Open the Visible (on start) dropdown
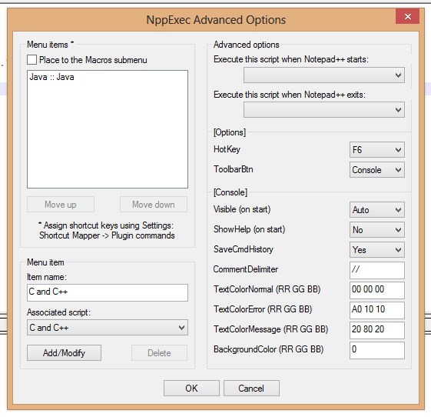Image resolution: width=431 pixels, height=417 pixels. pos(377,210)
